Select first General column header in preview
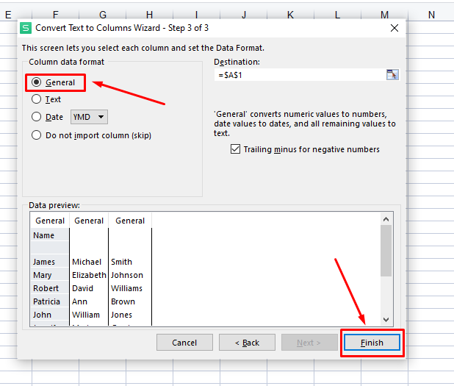This screenshot has height=386, width=454. click(x=50, y=221)
